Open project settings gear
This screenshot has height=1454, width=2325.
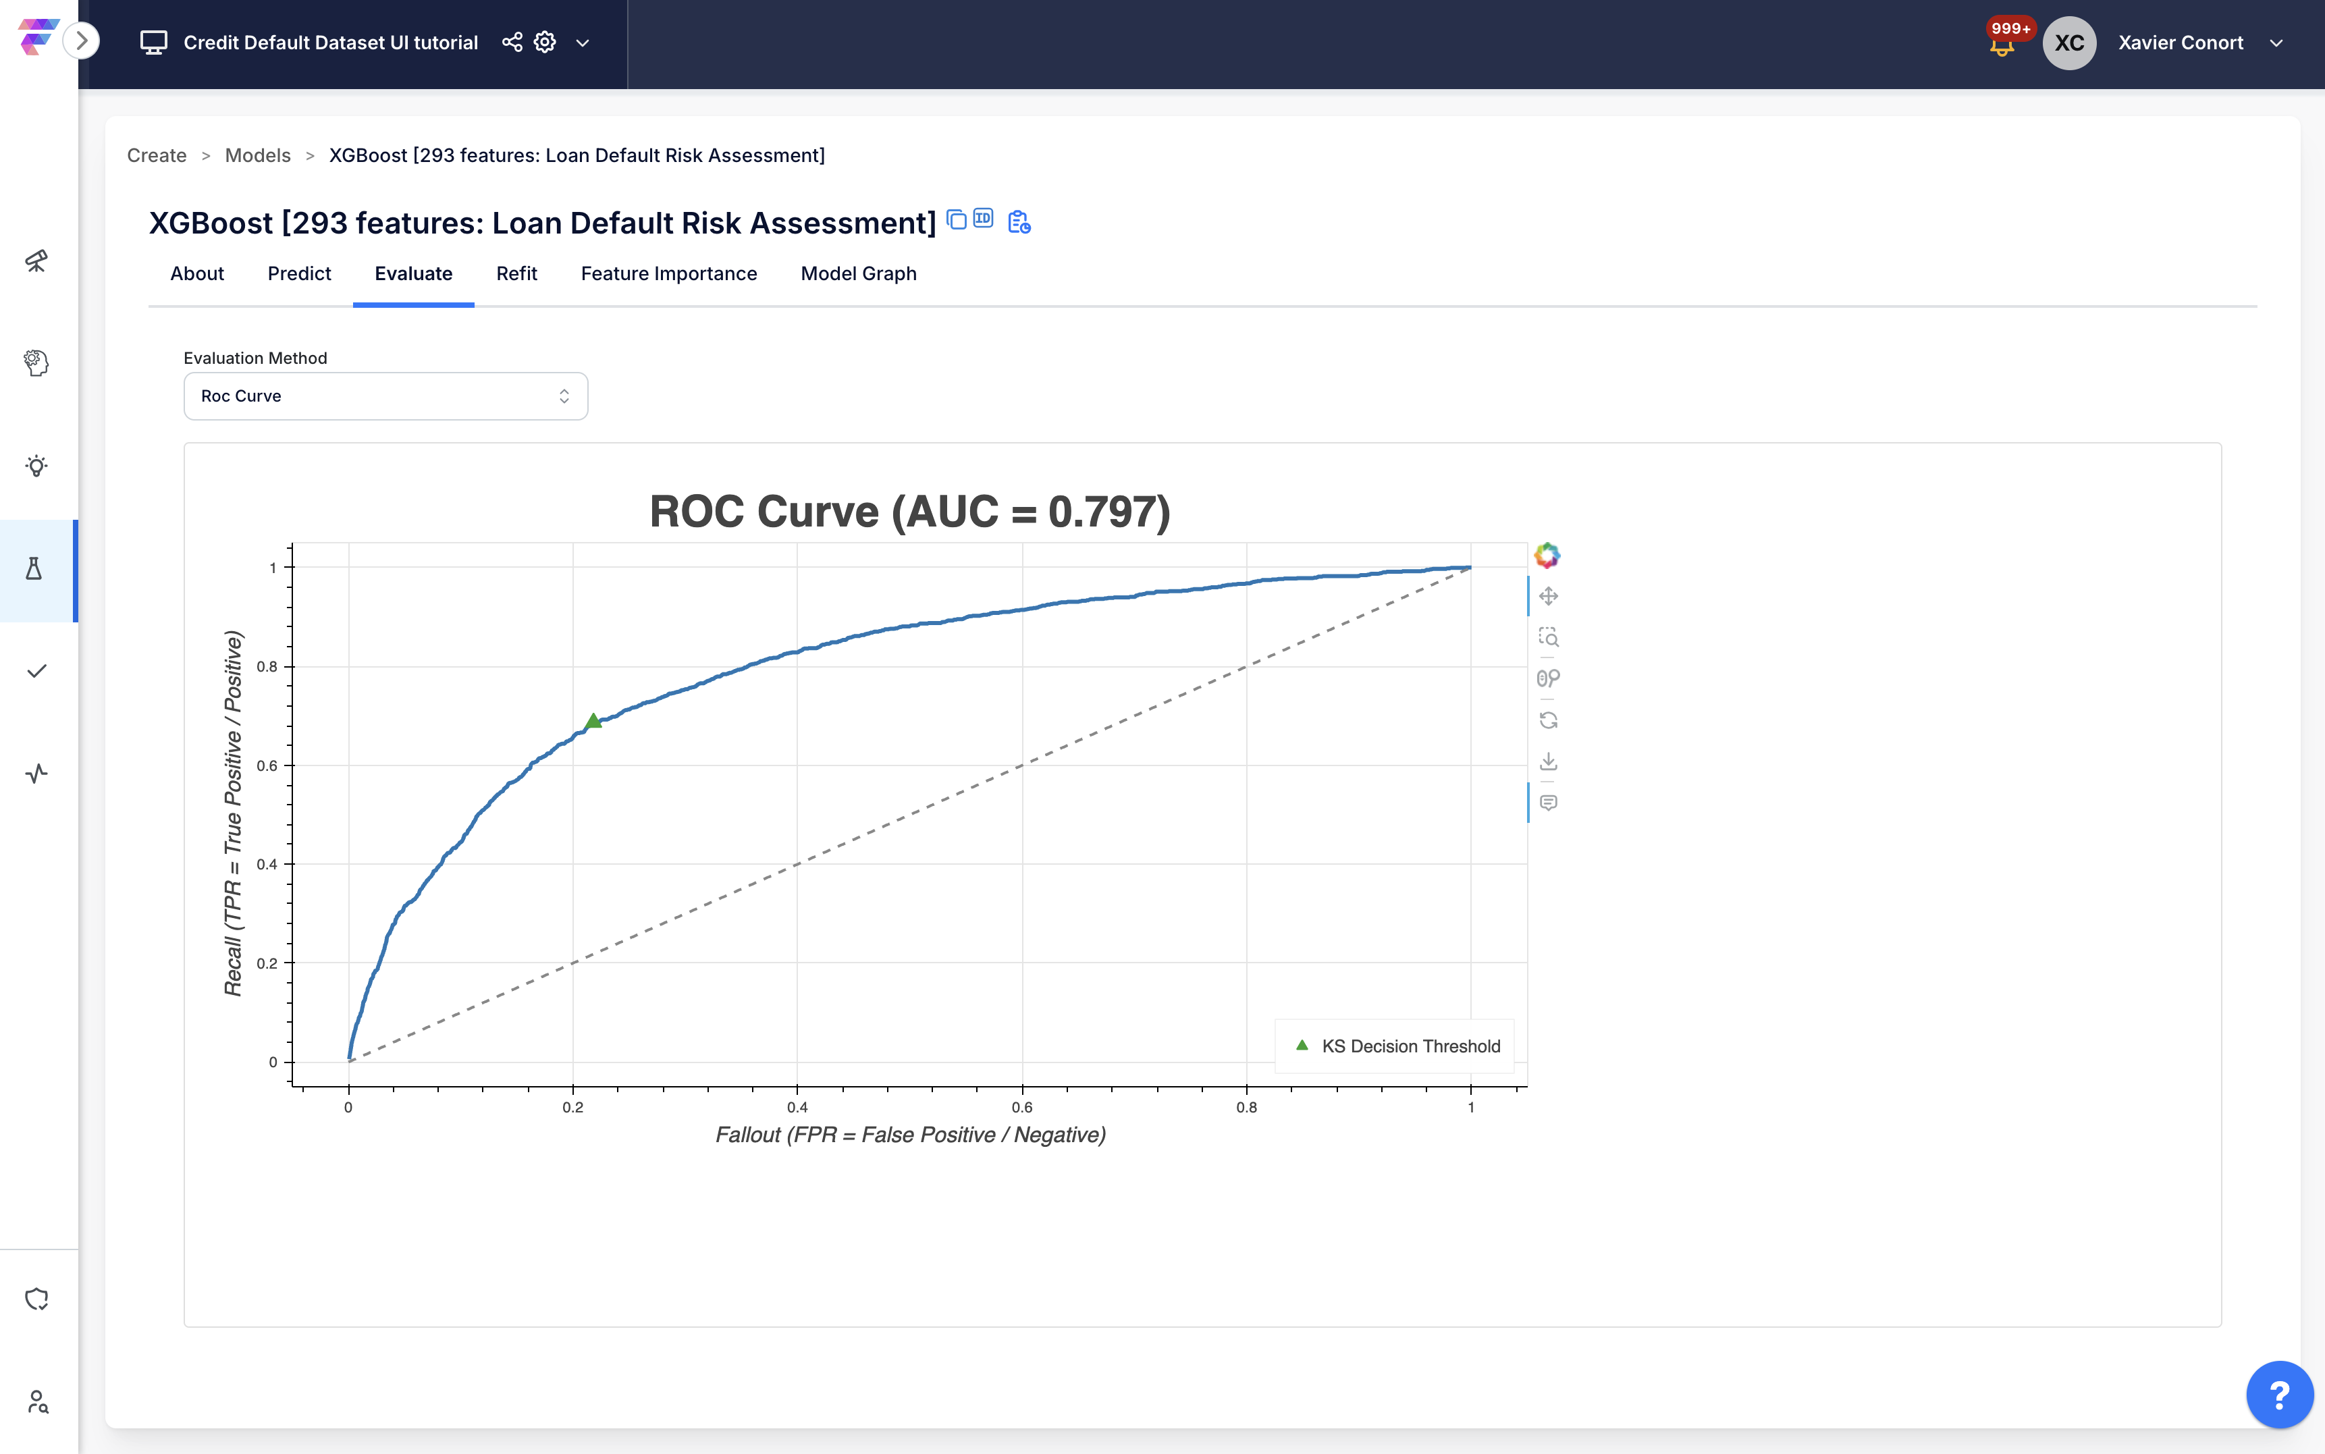click(545, 43)
